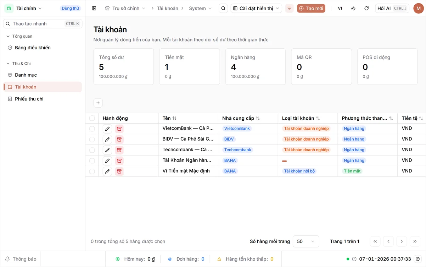Go to the next page
Viewport: 426px width, 267px height.
(402, 241)
